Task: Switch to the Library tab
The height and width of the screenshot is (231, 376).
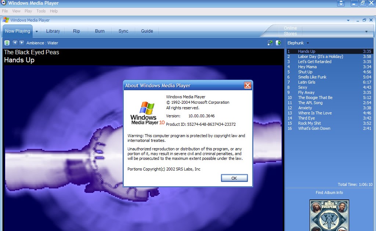Action: pyautogui.click(x=53, y=31)
